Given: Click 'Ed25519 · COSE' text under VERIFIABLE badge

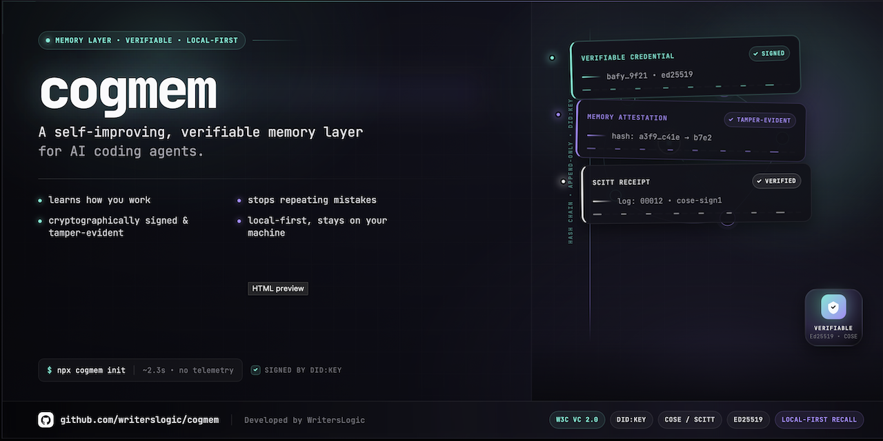Looking at the screenshot, I should (x=833, y=337).
